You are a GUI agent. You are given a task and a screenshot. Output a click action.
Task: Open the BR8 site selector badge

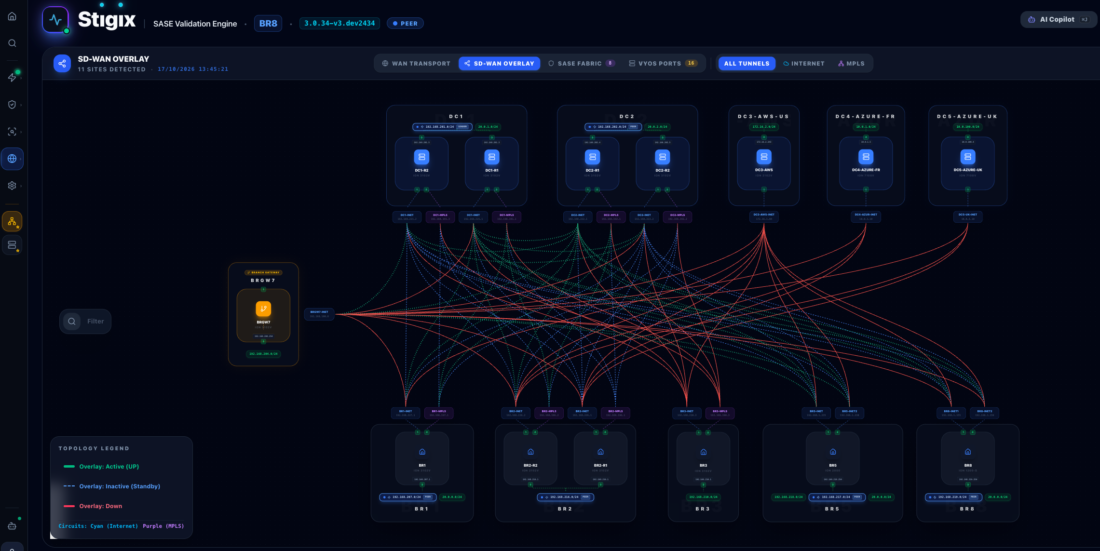(x=268, y=23)
